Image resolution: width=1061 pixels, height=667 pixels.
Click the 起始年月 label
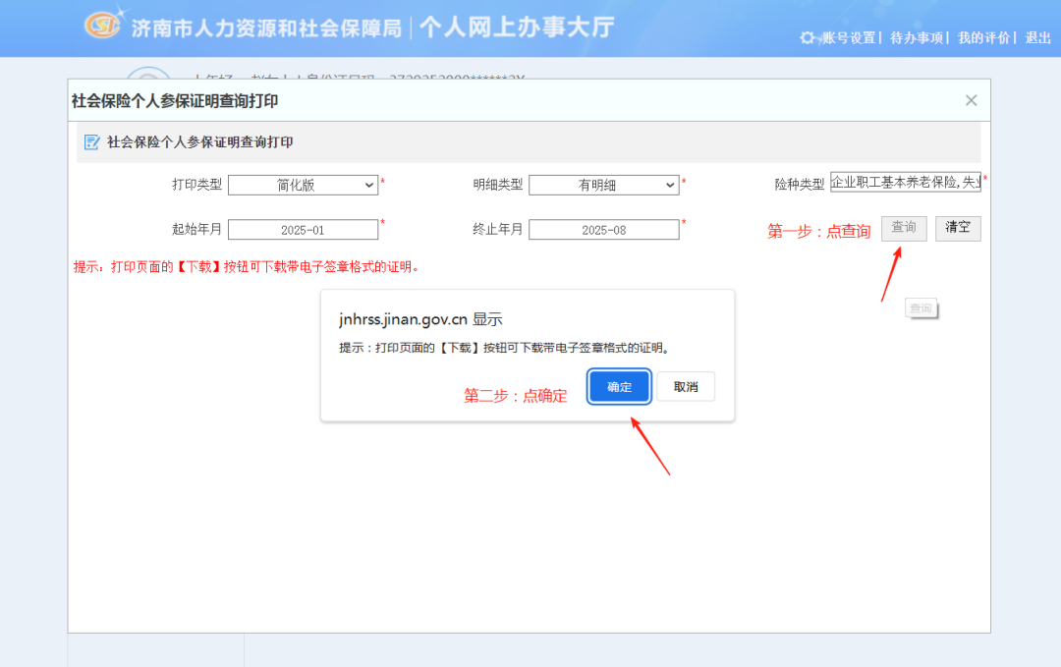[196, 229]
